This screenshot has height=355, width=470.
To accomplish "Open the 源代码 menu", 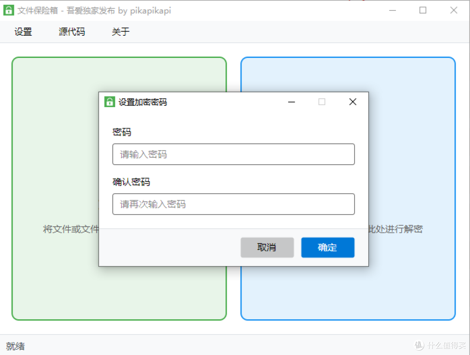I will (72, 32).
